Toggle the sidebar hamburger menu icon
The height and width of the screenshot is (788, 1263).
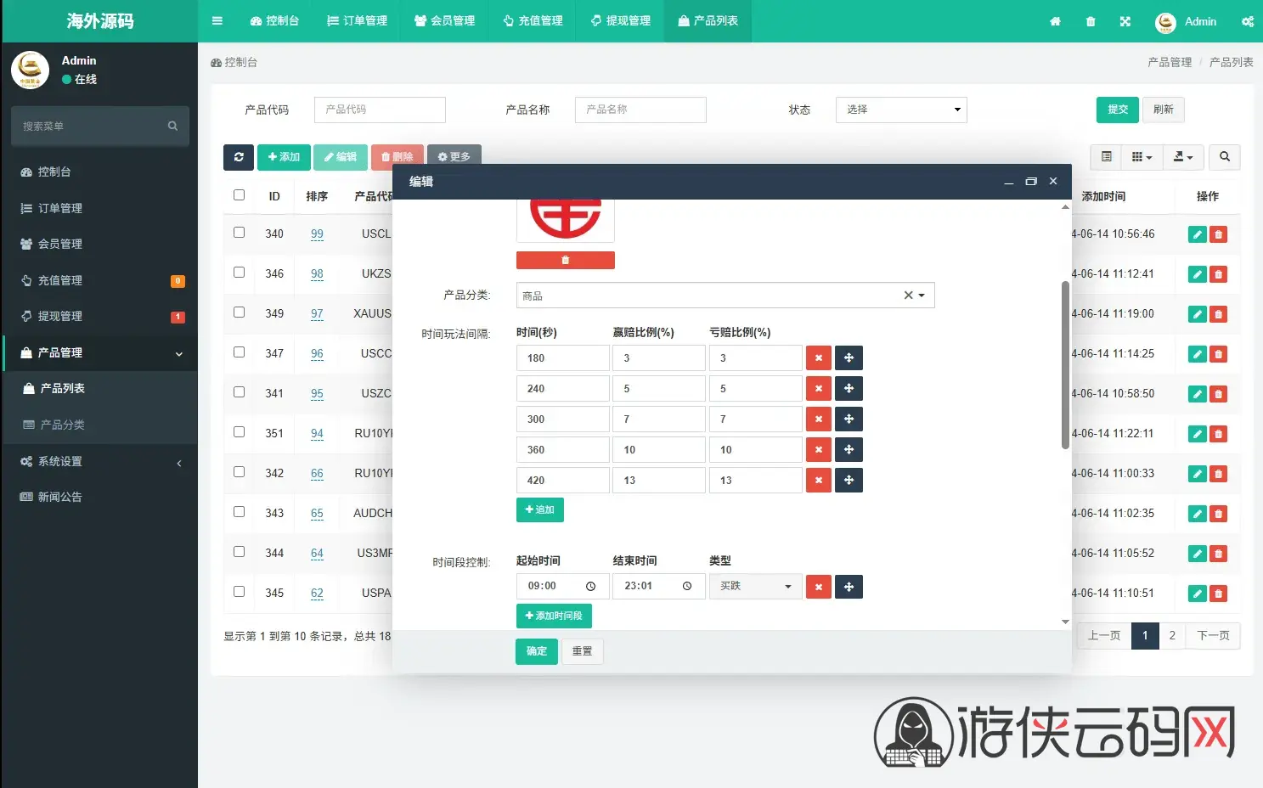(x=217, y=21)
